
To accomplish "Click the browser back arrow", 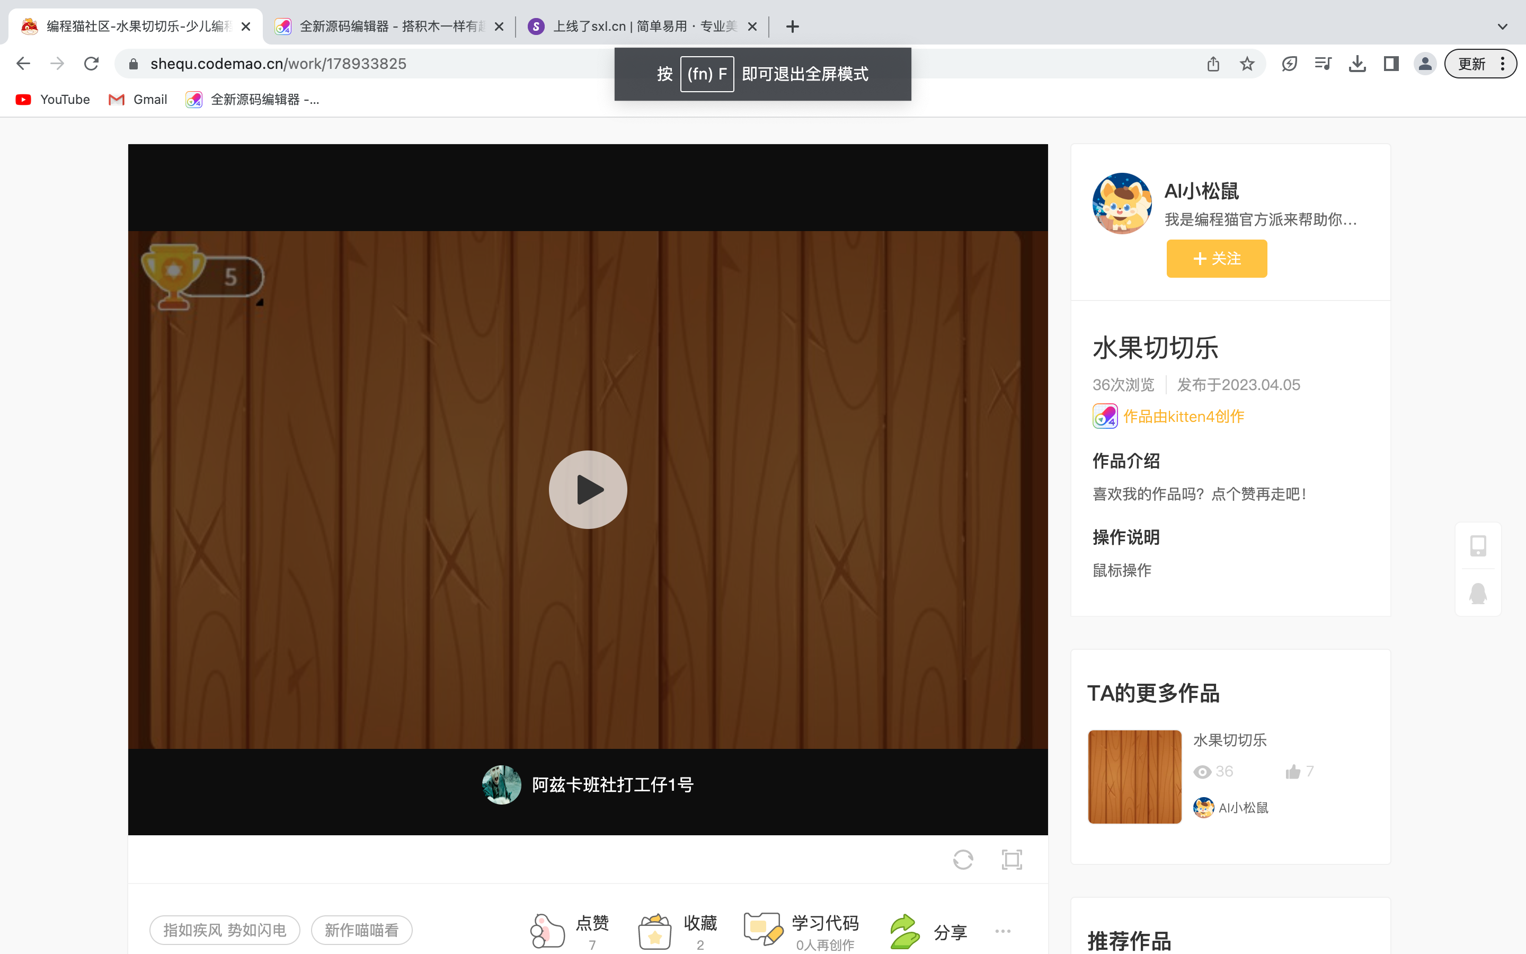I will coord(23,64).
